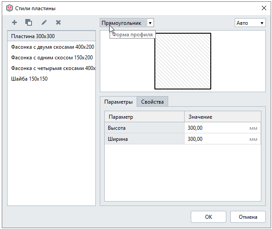Click the delete style cross icon
The height and width of the screenshot is (229, 272).
tap(58, 22)
